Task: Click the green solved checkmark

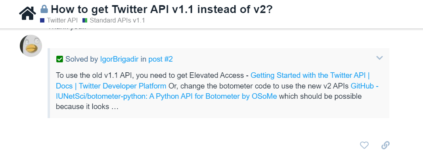Action: tap(60, 59)
